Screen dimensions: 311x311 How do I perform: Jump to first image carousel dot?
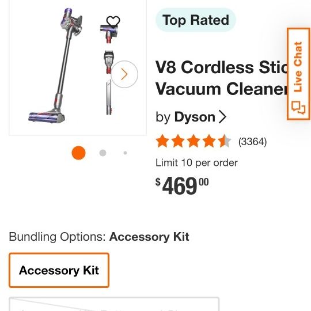click(x=78, y=153)
